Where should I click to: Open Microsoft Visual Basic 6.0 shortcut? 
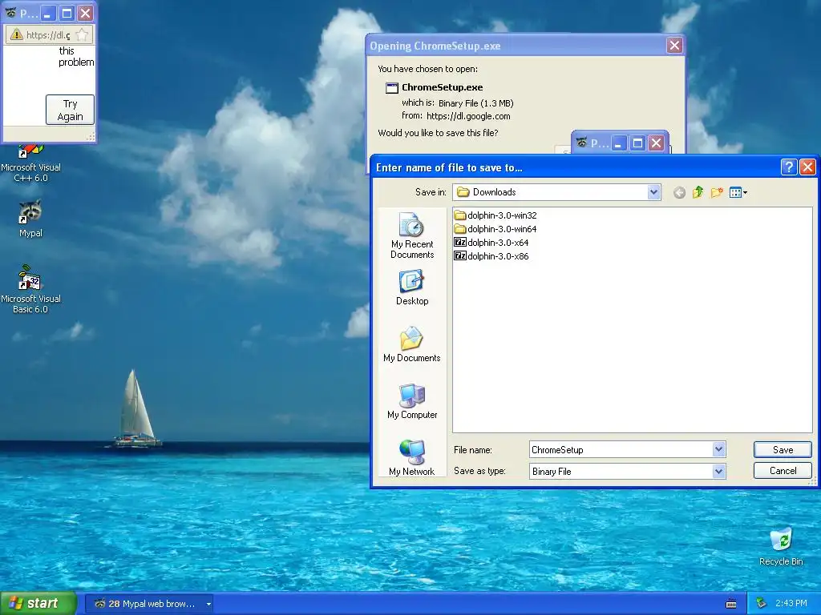point(30,289)
